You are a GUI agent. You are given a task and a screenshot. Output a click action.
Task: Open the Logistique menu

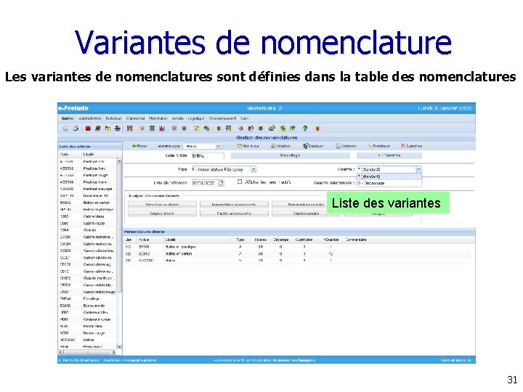(x=196, y=118)
